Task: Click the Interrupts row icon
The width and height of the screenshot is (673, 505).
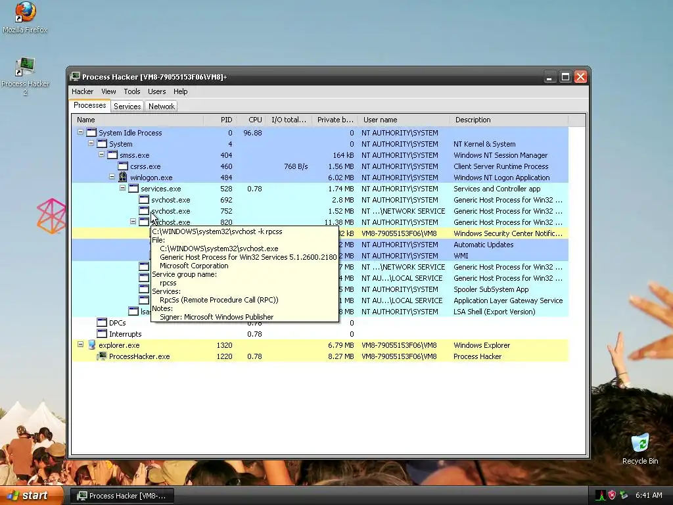Action: (x=102, y=333)
